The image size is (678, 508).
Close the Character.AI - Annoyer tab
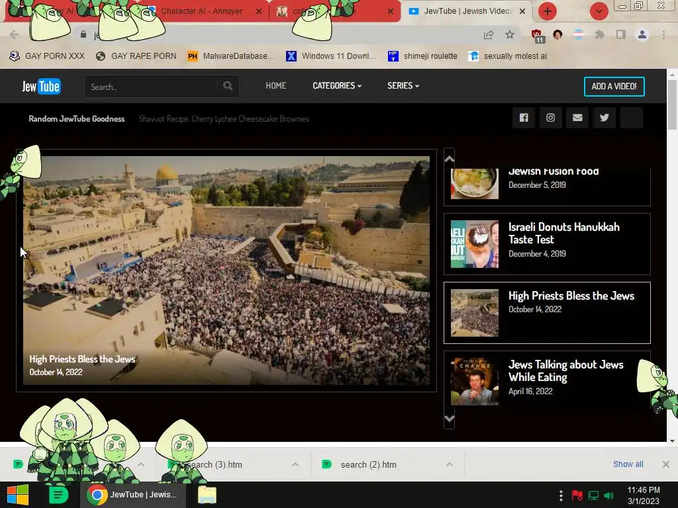[x=259, y=11]
